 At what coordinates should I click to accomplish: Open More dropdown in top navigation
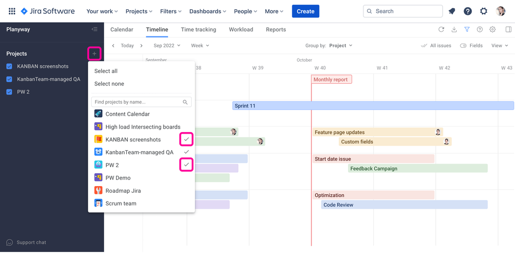coord(274,11)
